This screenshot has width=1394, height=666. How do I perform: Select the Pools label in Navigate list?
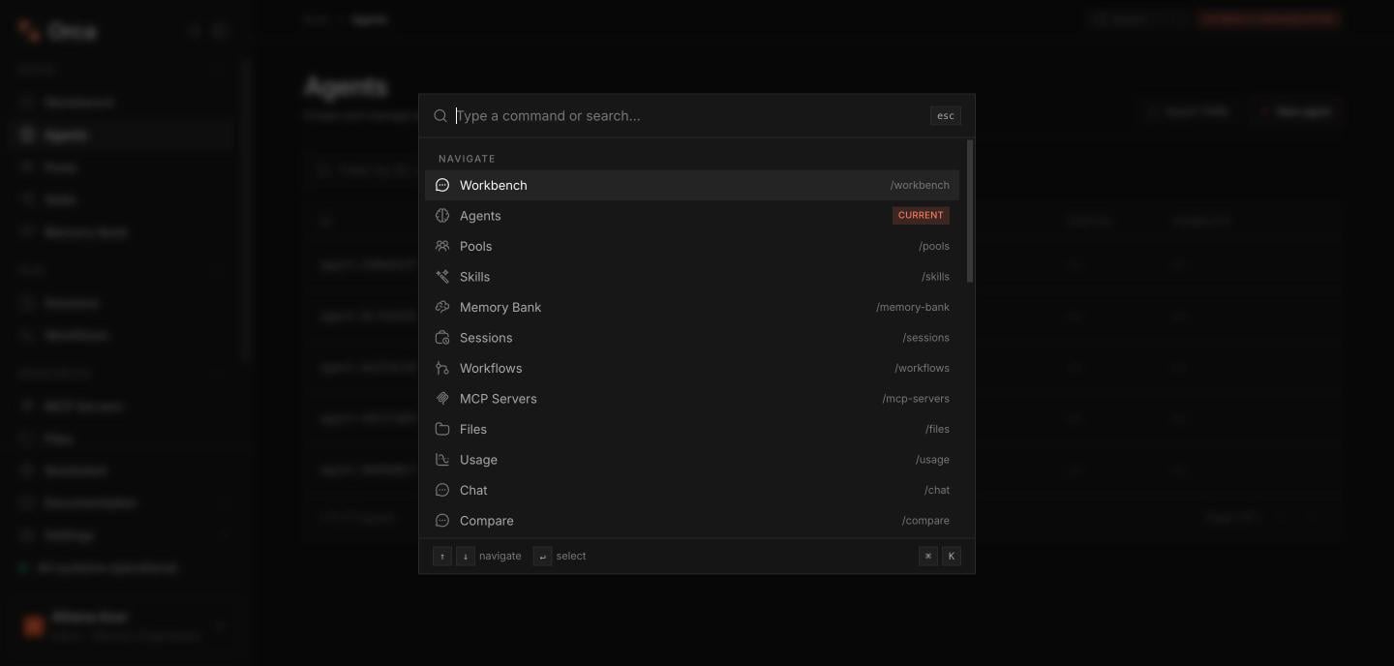(x=475, y=246)
